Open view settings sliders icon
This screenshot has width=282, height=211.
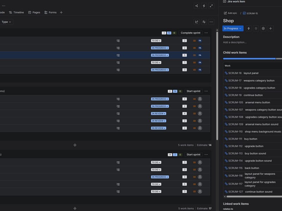pos(204,22)
